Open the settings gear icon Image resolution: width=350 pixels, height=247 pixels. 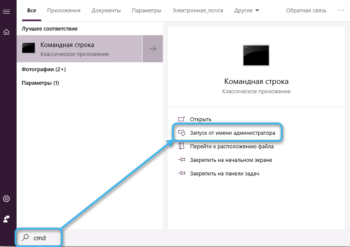pos(6,199)
